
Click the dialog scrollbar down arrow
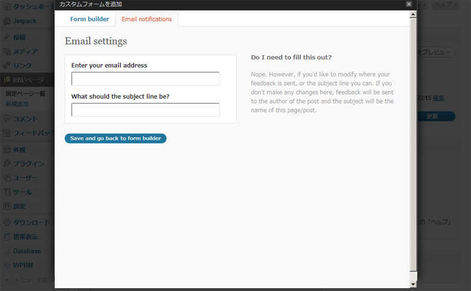pos(413,284)
